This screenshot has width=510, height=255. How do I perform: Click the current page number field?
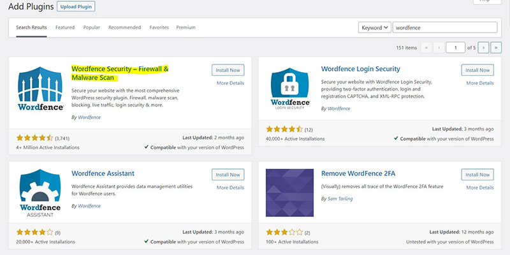click(x=455, y=47)
